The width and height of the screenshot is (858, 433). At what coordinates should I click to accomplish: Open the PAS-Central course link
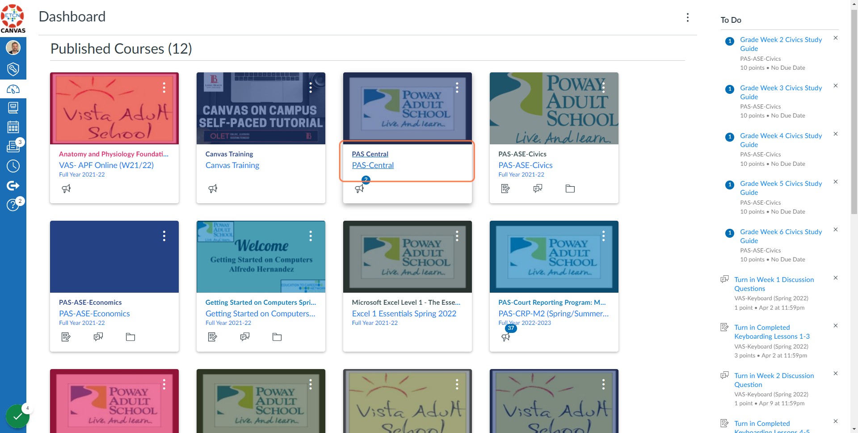[373, 165]
